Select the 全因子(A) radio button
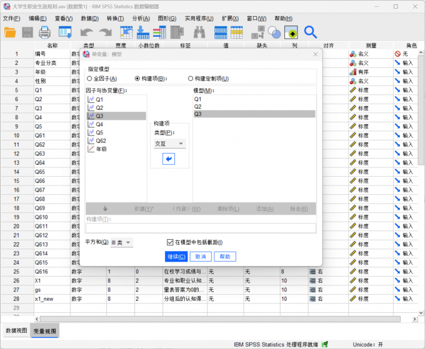Screen dimensions: 425x349 pos(89,79)
